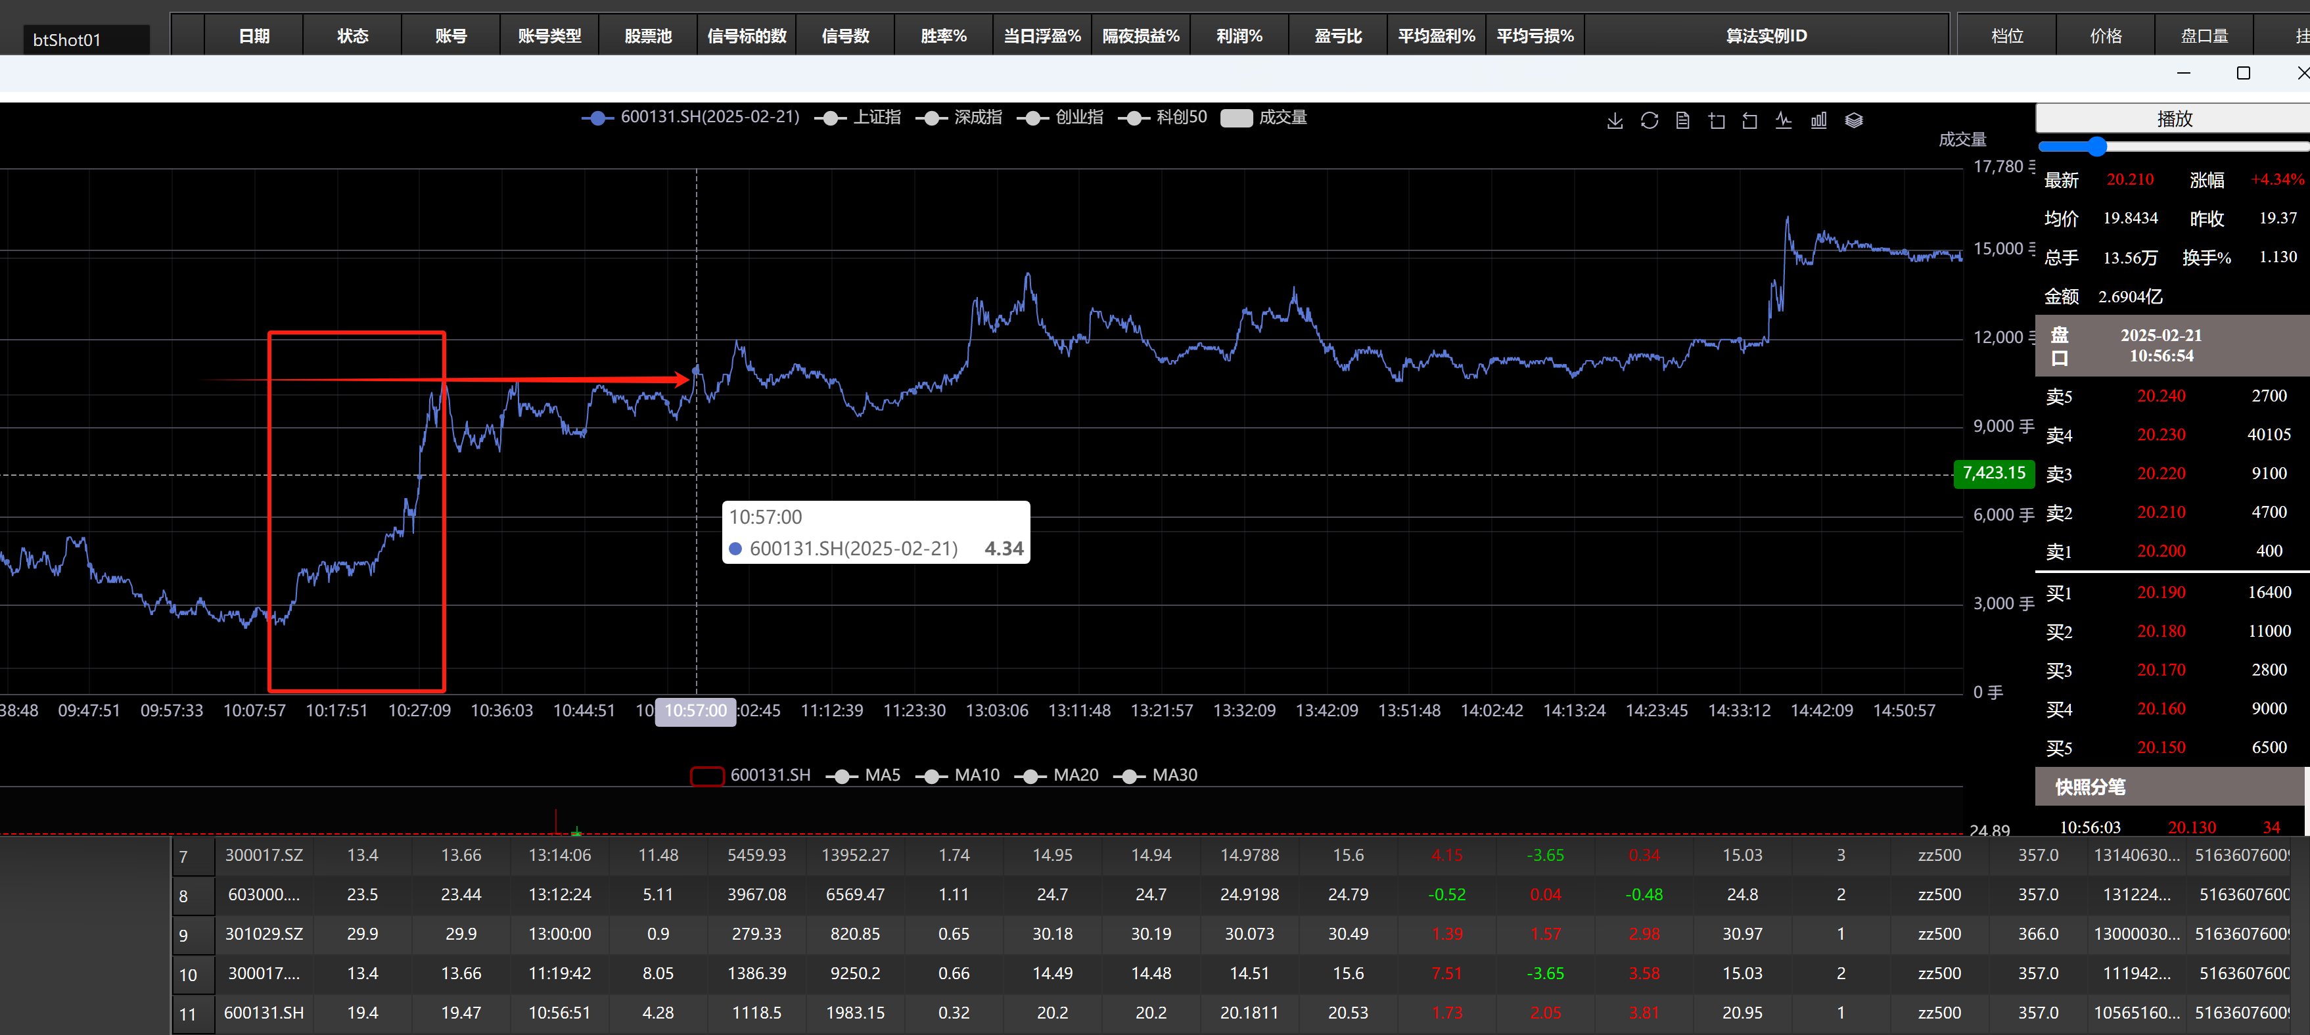This screenshot has width=2310, height=1035.
Task: Toggle the MA5 legend line
Action: [863, 775]
